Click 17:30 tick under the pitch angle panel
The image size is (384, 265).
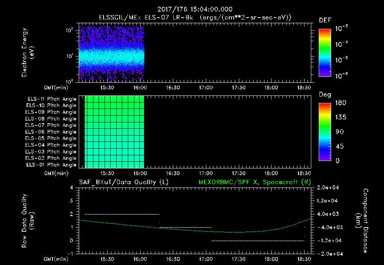(238, 173)
